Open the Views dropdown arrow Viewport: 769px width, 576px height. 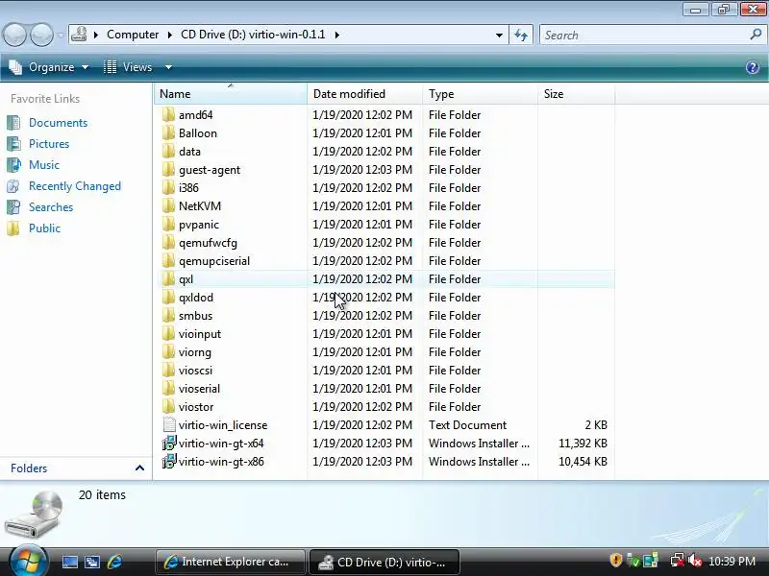point(169,67)
